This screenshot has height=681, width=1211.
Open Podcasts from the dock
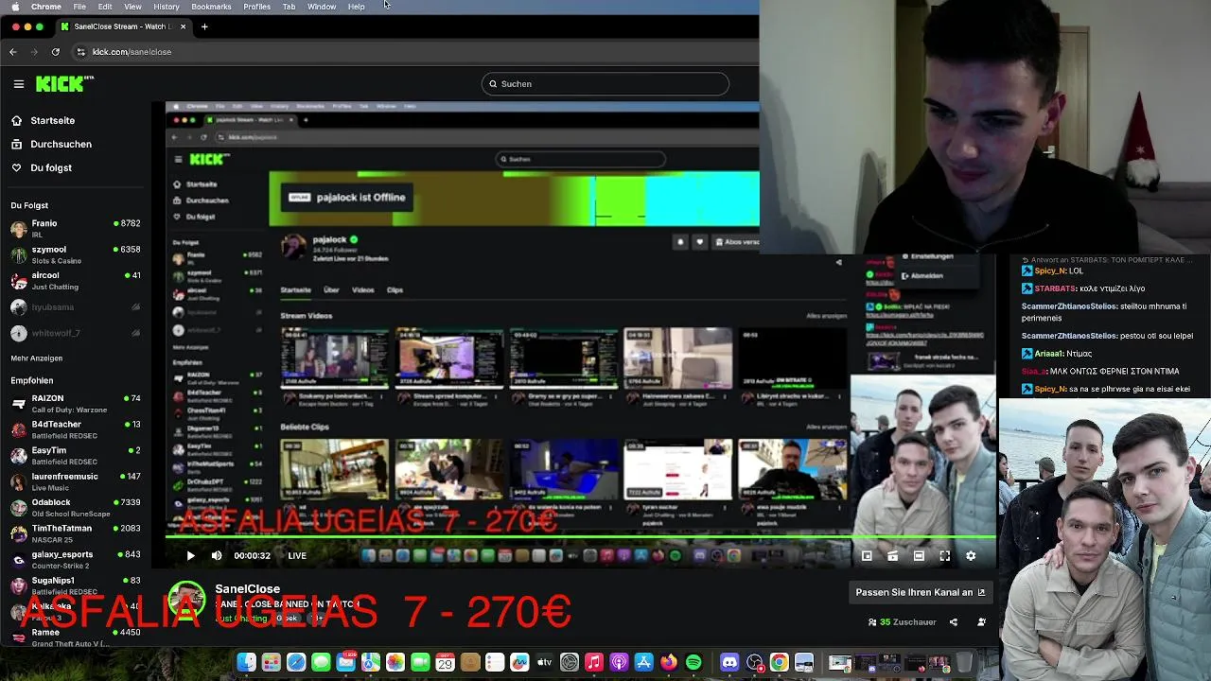pyautogui.click(x=619, y=663)
